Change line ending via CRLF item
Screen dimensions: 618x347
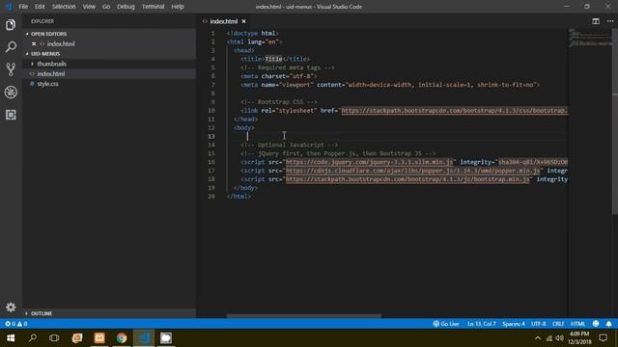(558, 324)
